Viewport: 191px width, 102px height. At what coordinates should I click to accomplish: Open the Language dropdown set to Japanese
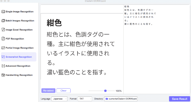[59, 99]
